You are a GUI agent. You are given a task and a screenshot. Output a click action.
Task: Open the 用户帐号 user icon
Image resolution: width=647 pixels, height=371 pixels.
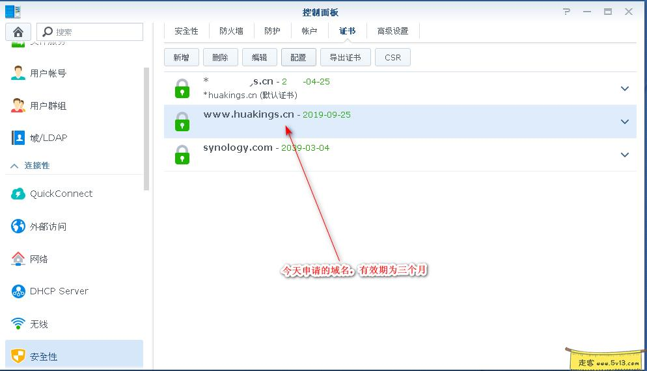pos(18,73)
